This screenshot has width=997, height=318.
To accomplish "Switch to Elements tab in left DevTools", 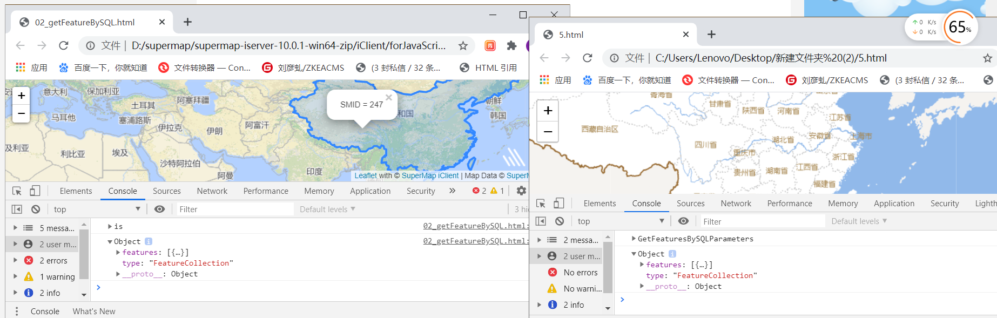I will click(x=76, y=191).
